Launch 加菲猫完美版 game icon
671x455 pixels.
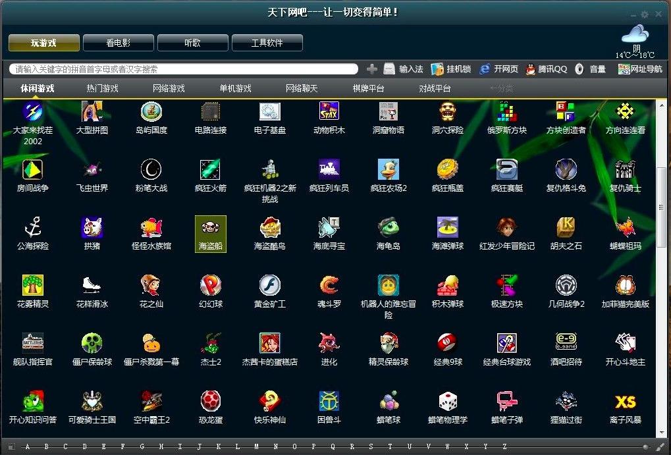click(625, 286)
